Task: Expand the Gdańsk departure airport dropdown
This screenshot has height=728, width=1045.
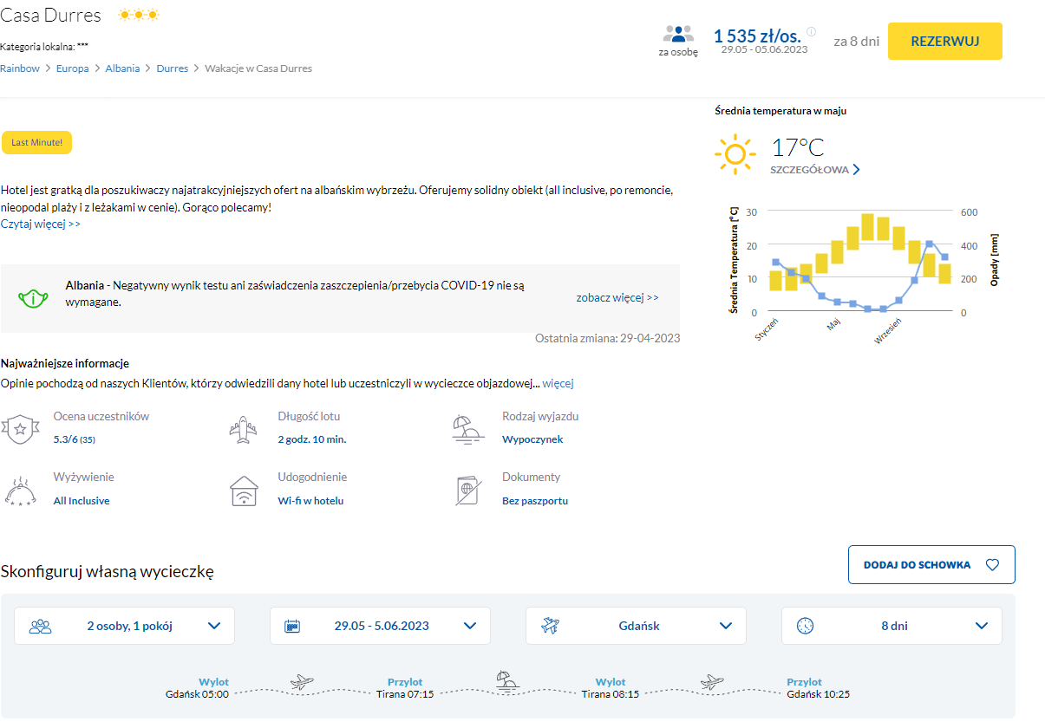Action: click(x=636, y=626)
